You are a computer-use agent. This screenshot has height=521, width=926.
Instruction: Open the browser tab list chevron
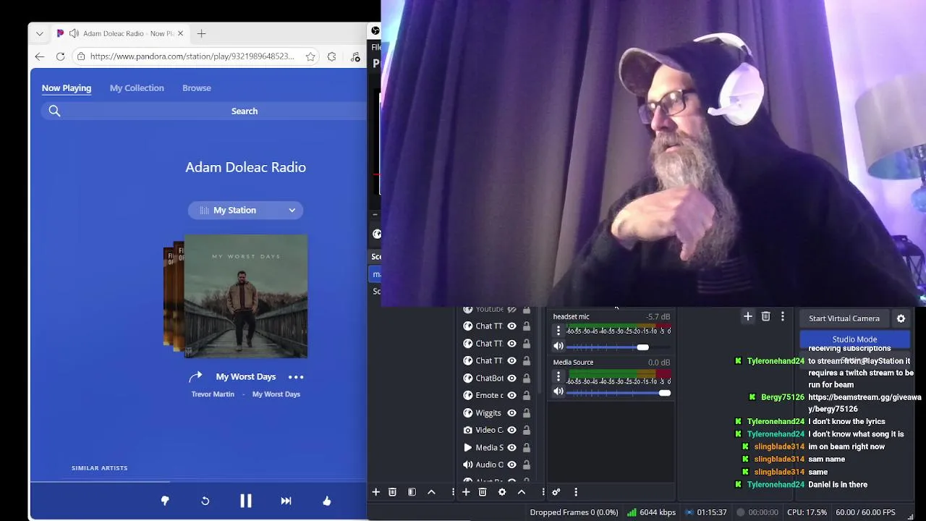pos(40,33)
